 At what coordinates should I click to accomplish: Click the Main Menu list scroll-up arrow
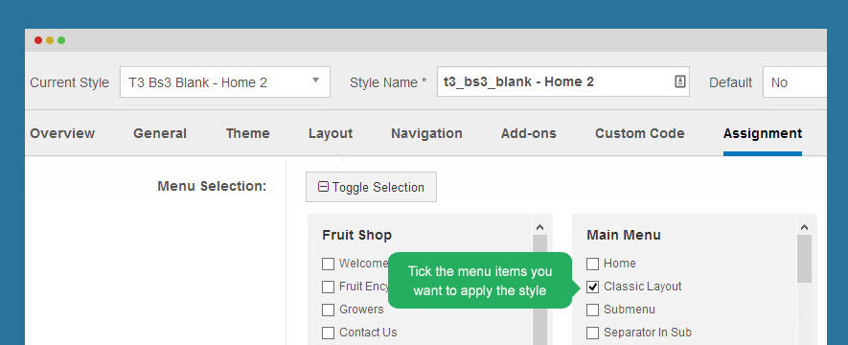[x=804, y=227]
